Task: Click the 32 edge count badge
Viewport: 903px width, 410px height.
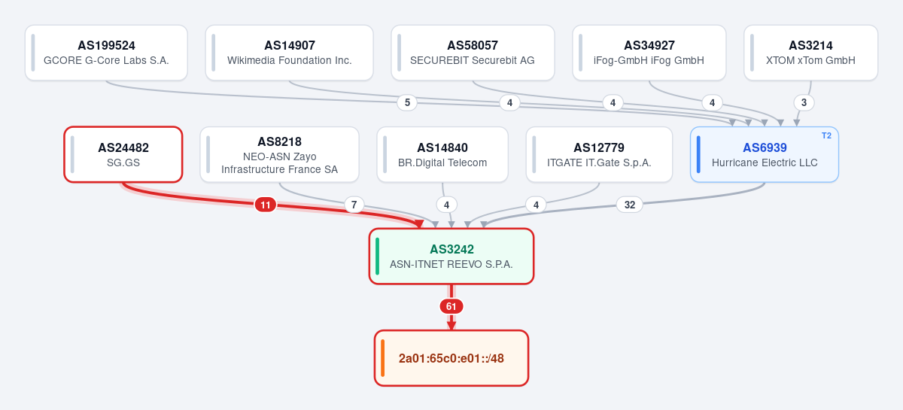Action: pyautogui.click(x=630, y=205)
